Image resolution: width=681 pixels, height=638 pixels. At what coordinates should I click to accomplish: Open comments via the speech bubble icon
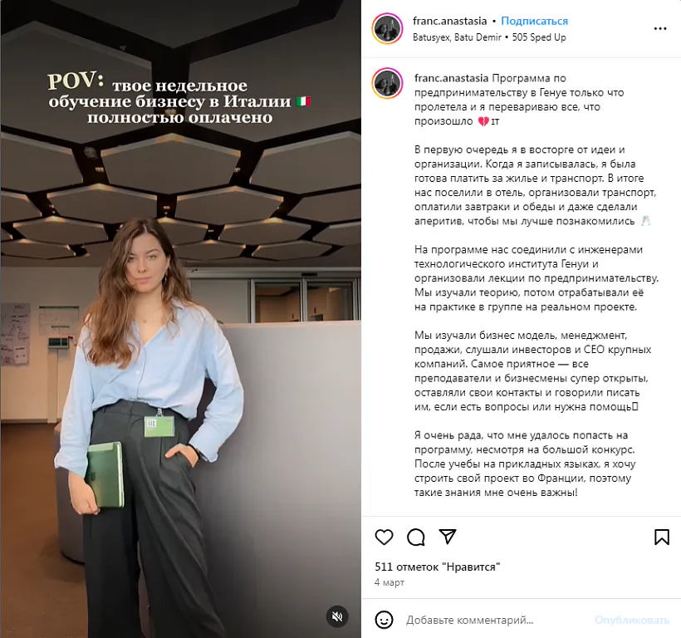click(x=415, y=537)
